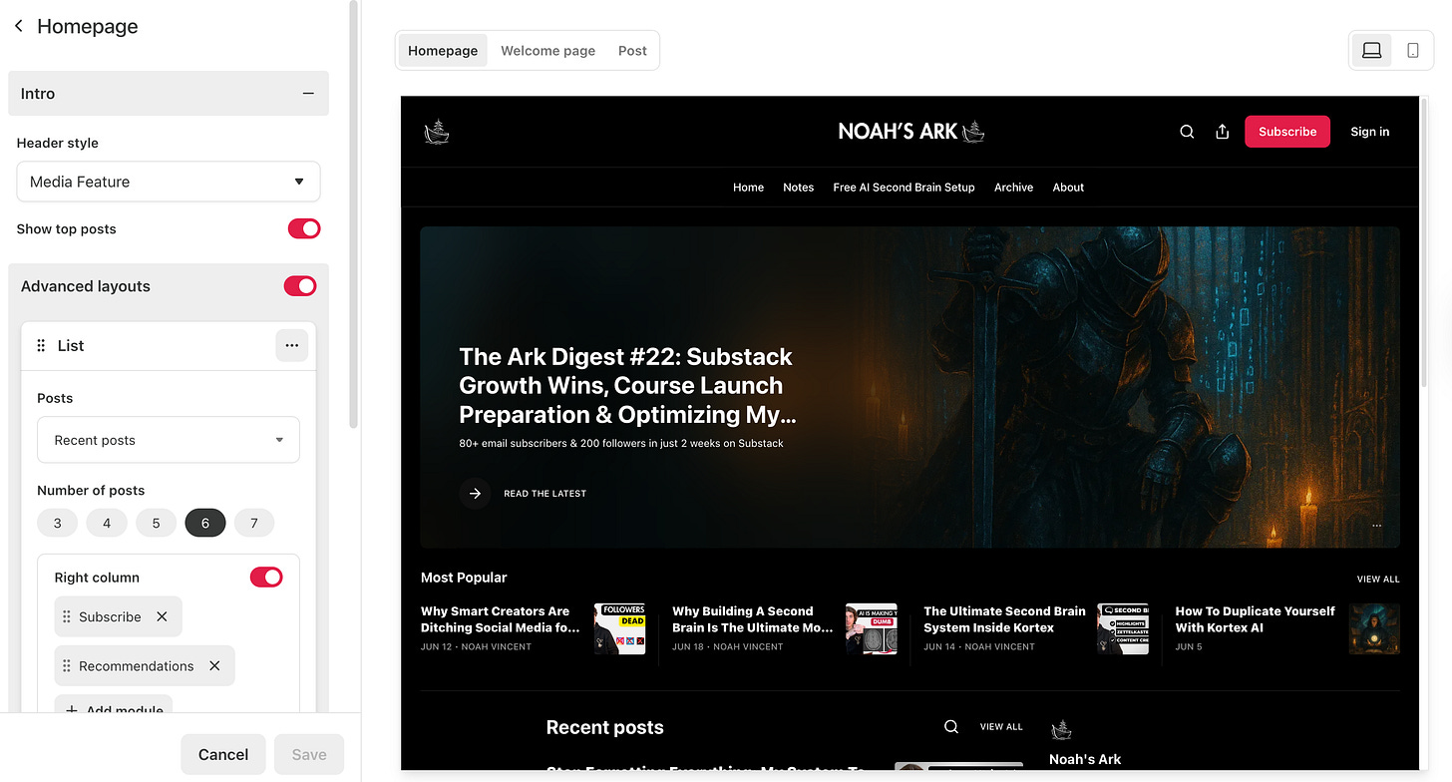Click the Recommendations module drag handle
This screenshot has height=782, width=1452.
(x=67, y=665)
